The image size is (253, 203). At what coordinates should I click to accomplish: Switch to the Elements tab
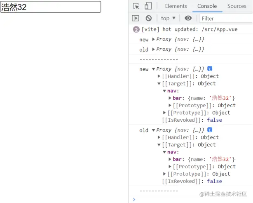coord(176,6)
